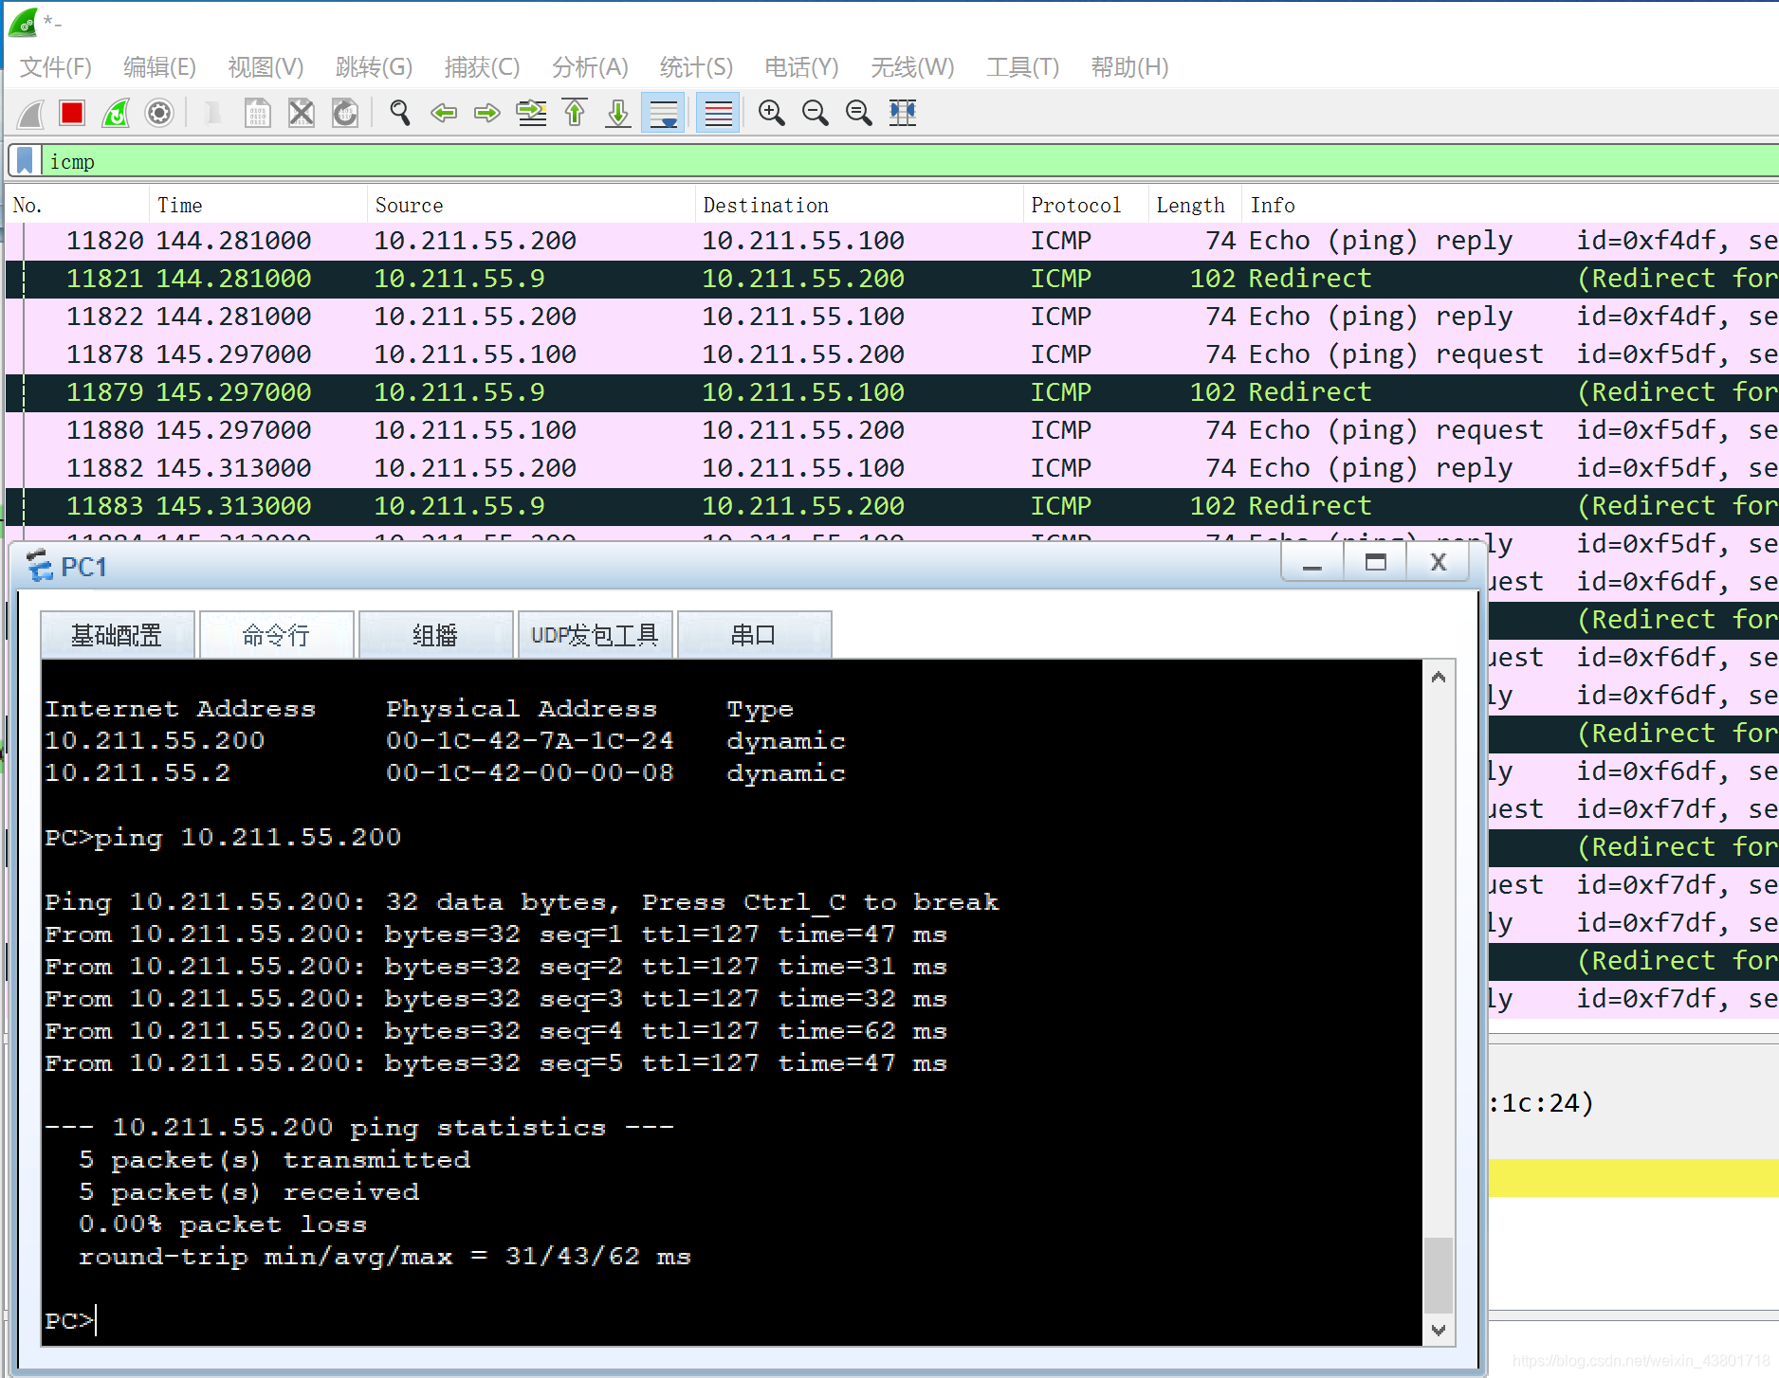Viewport: 1779px width, 1378px height.
Task: Select Redirect packet 11879
Action: [x=891, y=392]
